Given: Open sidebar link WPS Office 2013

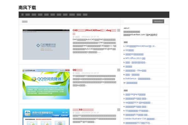Looking at the screenshot, I should [135, 58].
